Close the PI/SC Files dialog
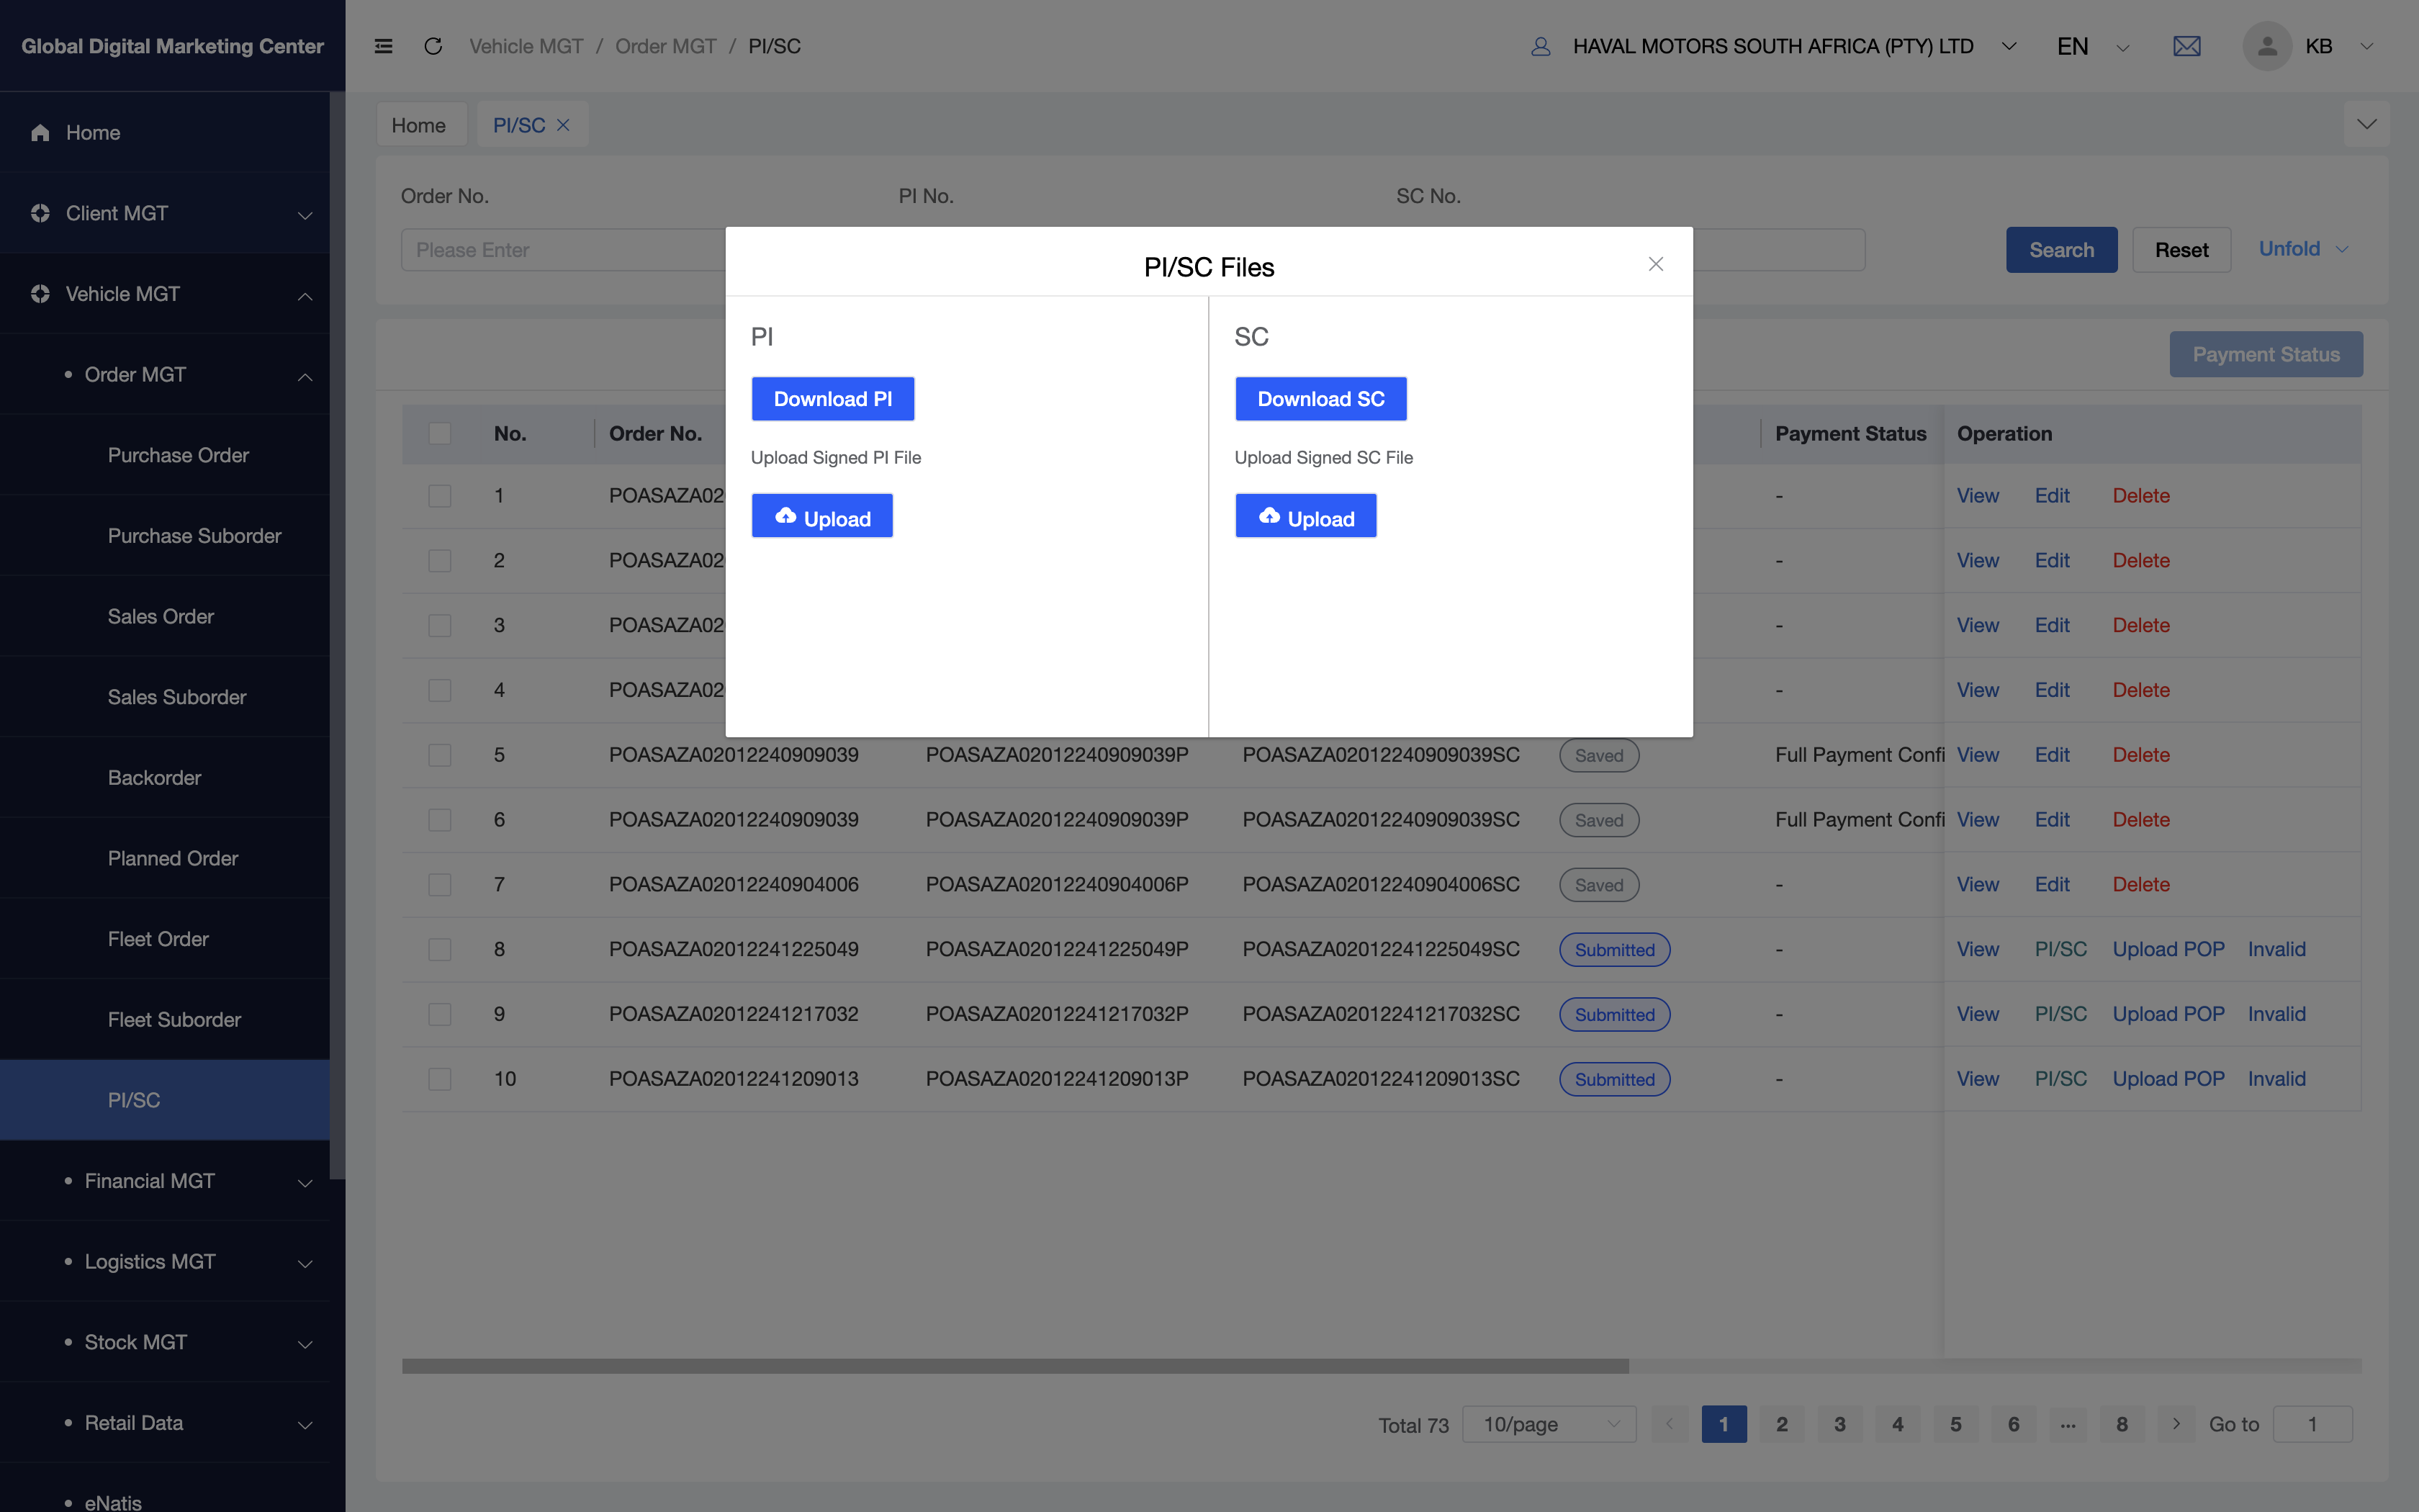 click(1655, 264)
